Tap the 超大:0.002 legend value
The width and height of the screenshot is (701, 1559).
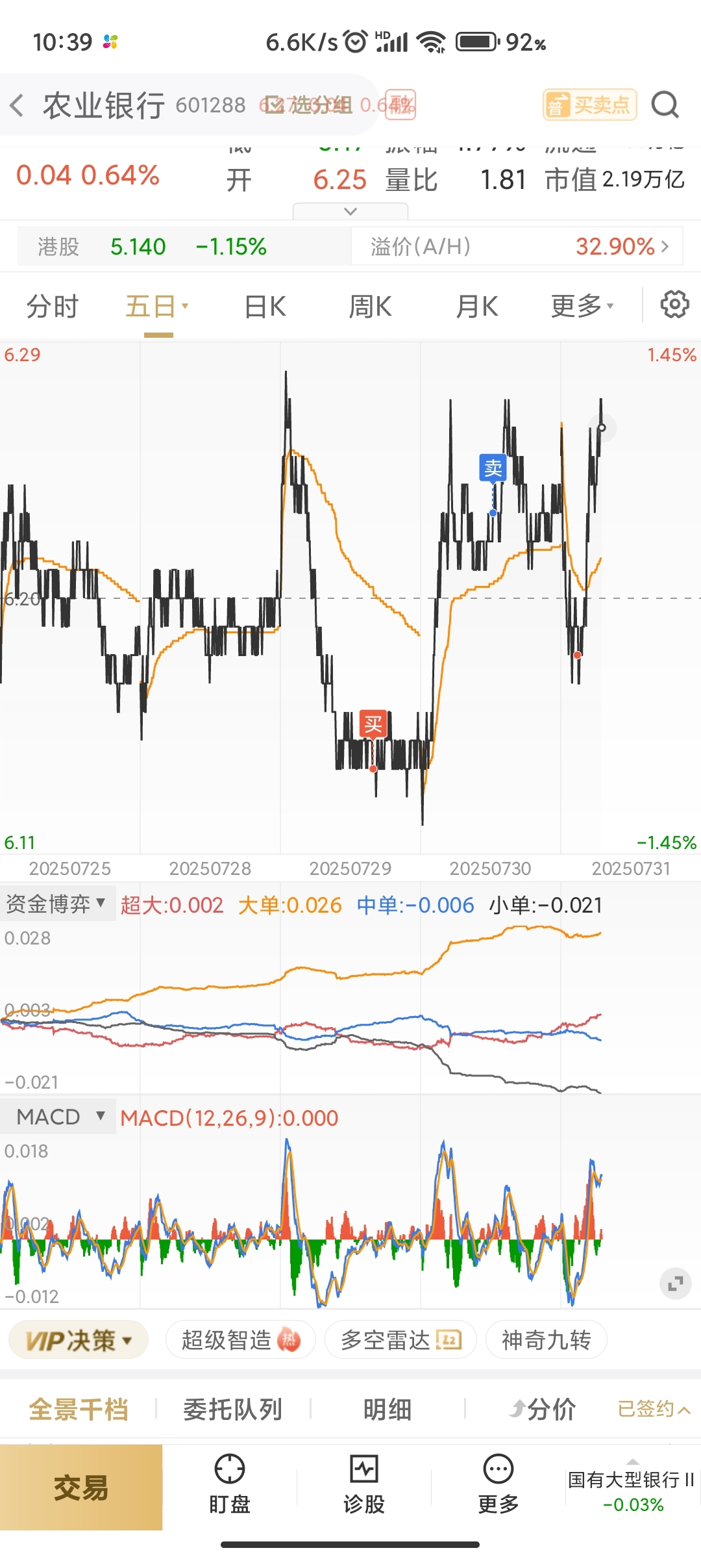pos(172,905)
